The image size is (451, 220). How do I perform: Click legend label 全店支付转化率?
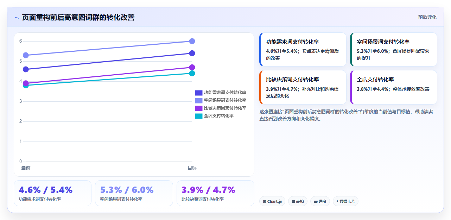219,116
